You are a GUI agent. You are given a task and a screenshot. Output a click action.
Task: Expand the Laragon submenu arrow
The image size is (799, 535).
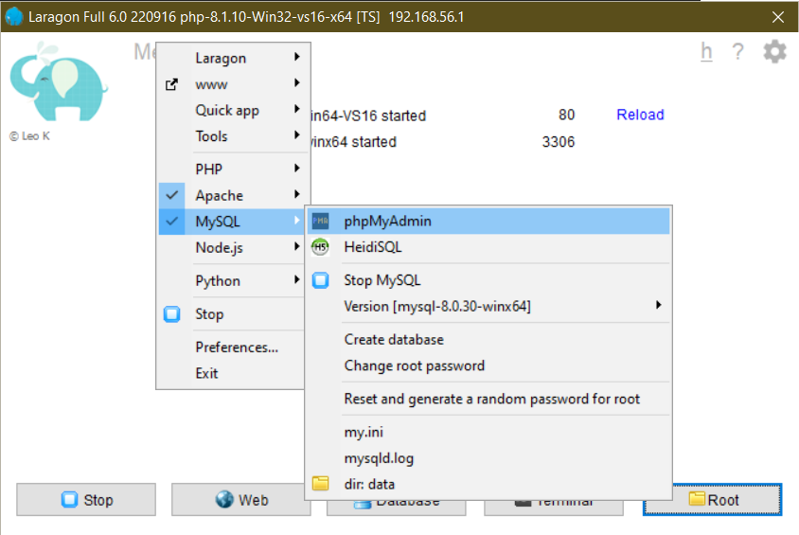tap(296, 57)
